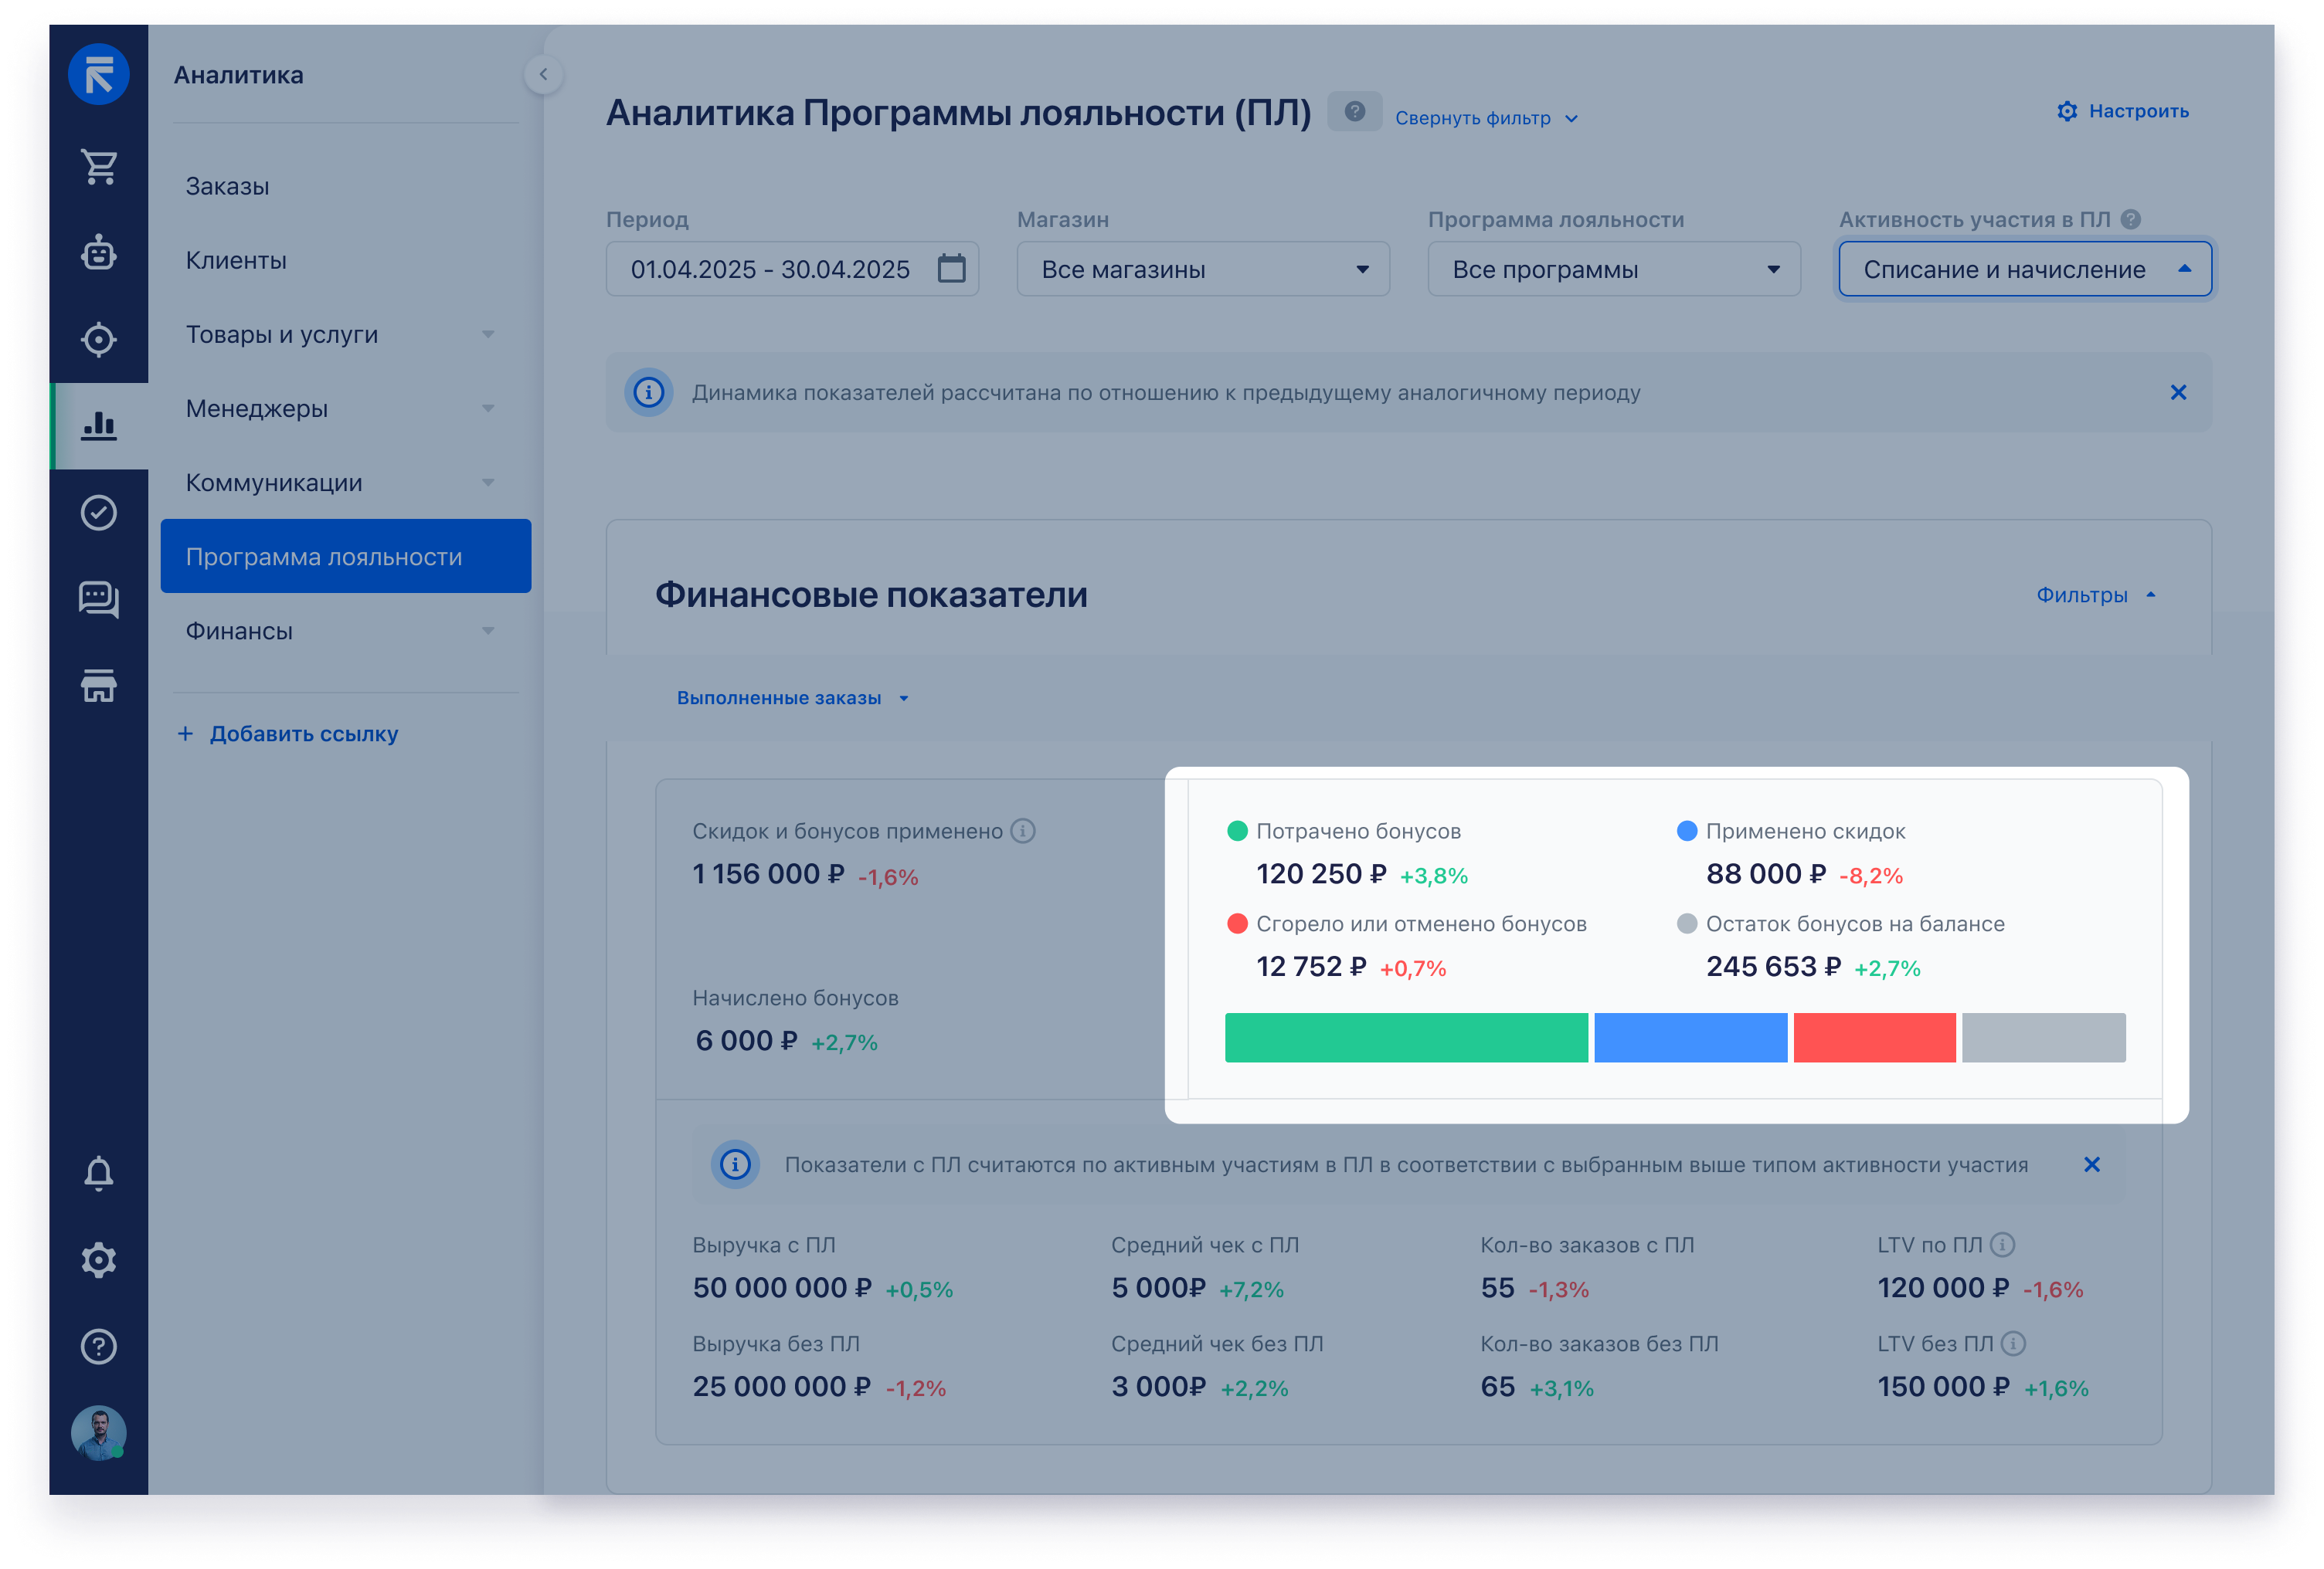This screenshot has width=2324, height=1569.
Task: Click the user avatar photo
Action: pos(98,1433)
